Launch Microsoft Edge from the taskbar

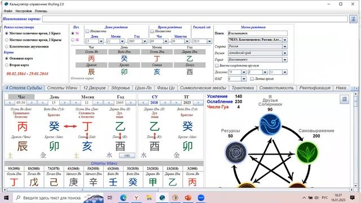coord(123,198)
